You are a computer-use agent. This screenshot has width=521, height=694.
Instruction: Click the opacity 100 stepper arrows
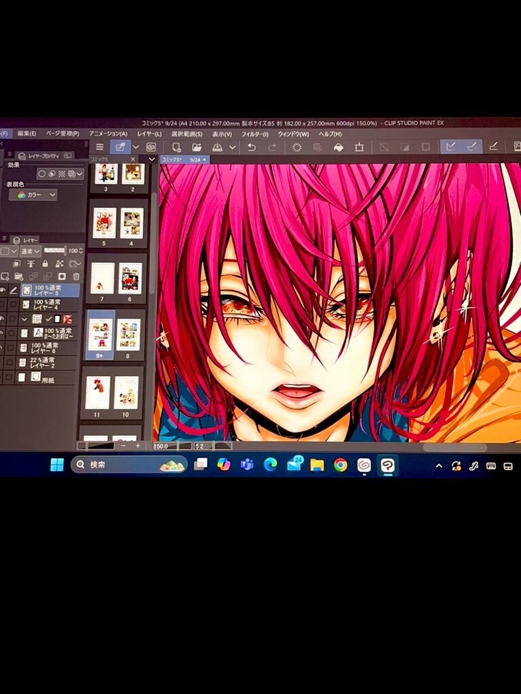(x=81, y=251)
